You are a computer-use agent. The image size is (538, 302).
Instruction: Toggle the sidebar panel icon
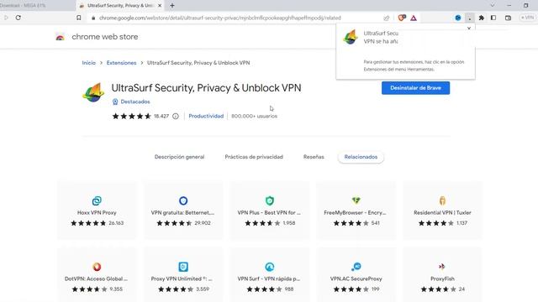click(493, 18)
